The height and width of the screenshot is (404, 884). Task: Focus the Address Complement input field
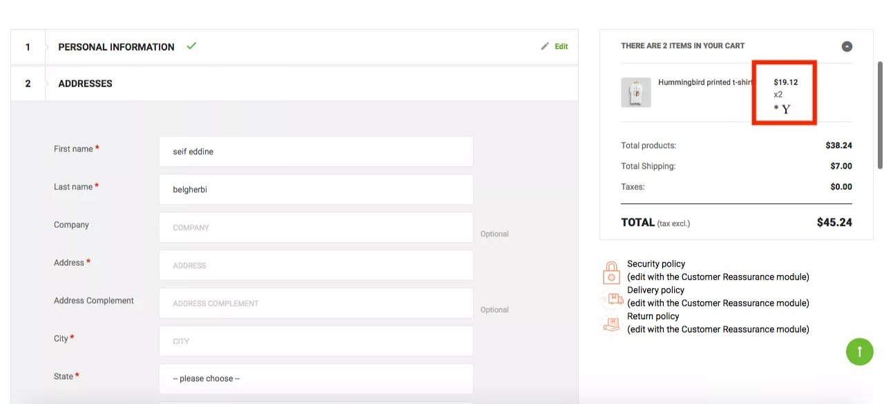tap(316, 303)
